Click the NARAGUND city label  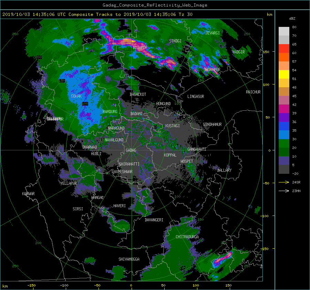(x=116, y=128)
